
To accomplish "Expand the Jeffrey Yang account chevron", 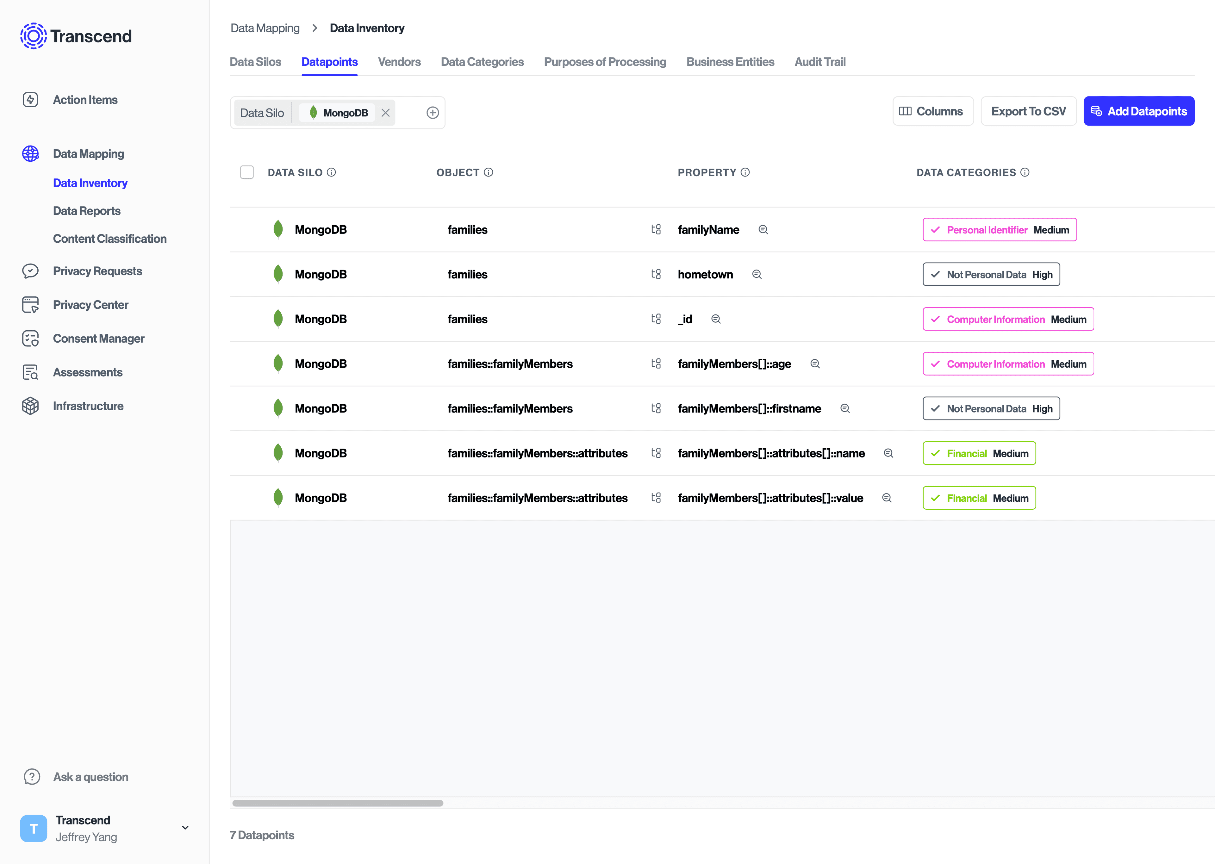I will point(184,828).
